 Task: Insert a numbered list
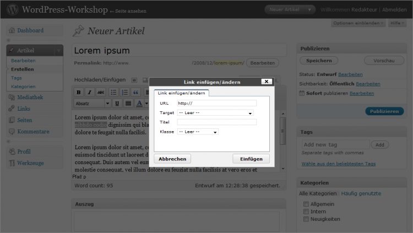[125, 92]
